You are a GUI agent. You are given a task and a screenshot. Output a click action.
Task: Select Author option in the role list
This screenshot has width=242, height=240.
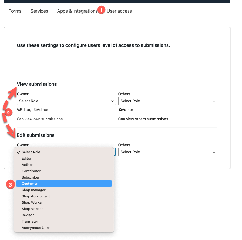[27, 165]
